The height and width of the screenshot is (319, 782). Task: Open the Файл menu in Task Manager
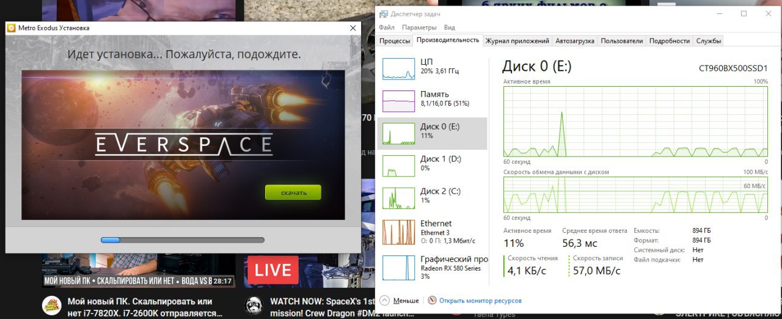tap(387, 28)
